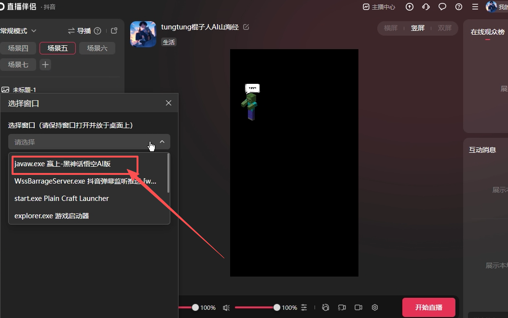Switch to 场景六 scene tab

point(97,48)
